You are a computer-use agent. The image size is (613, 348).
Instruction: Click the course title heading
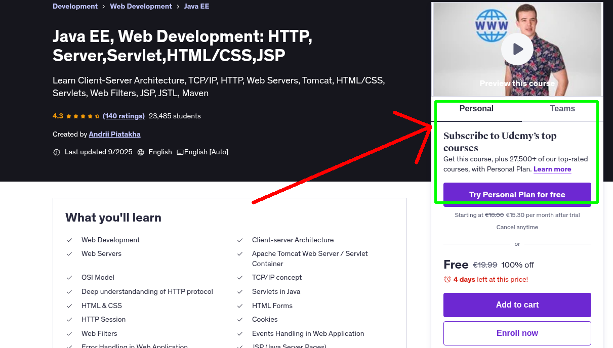[x=182, y=46]
